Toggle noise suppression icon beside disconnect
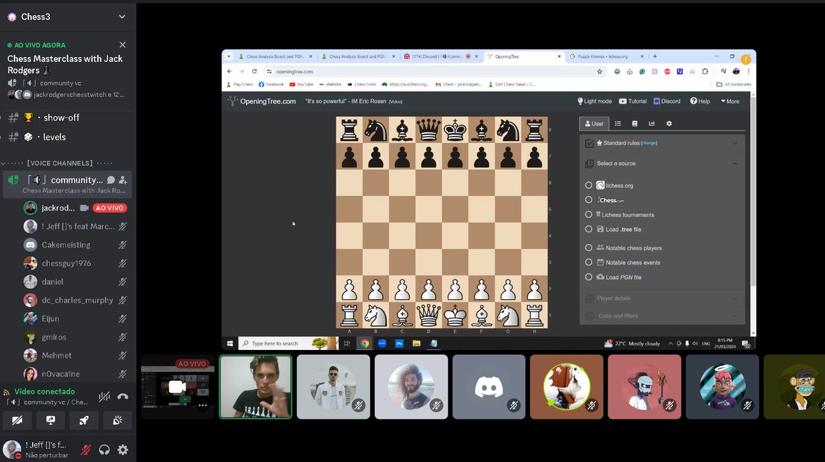The width and height of the screenshot is (825, 462). pos(104,396)
